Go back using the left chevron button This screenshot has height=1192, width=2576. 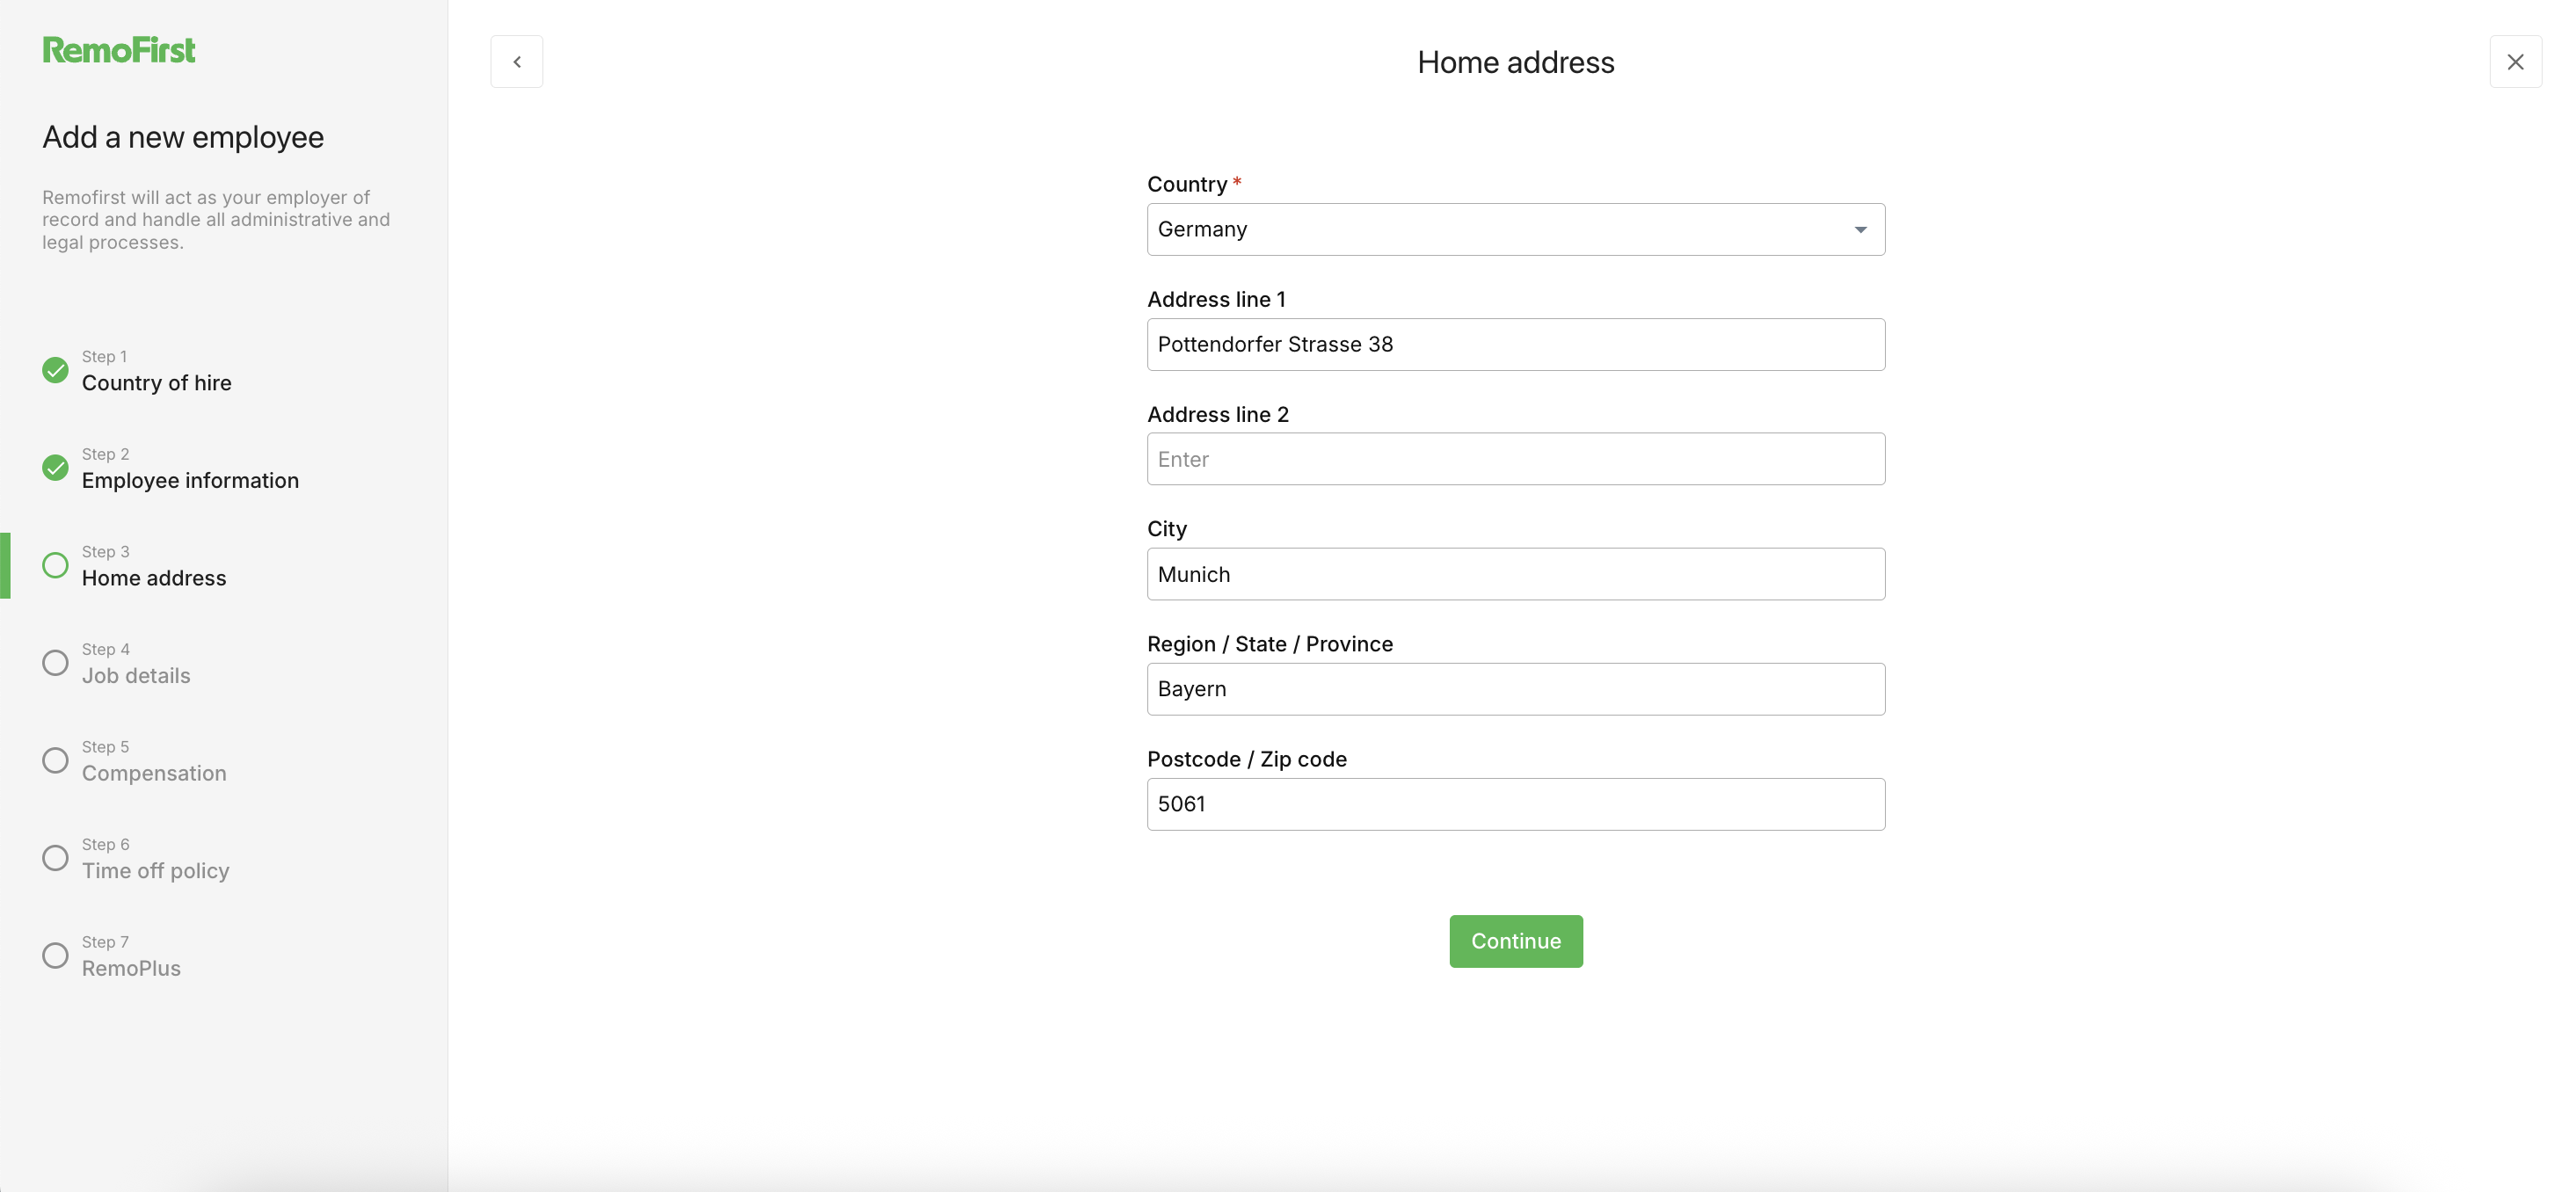[517, 62]
